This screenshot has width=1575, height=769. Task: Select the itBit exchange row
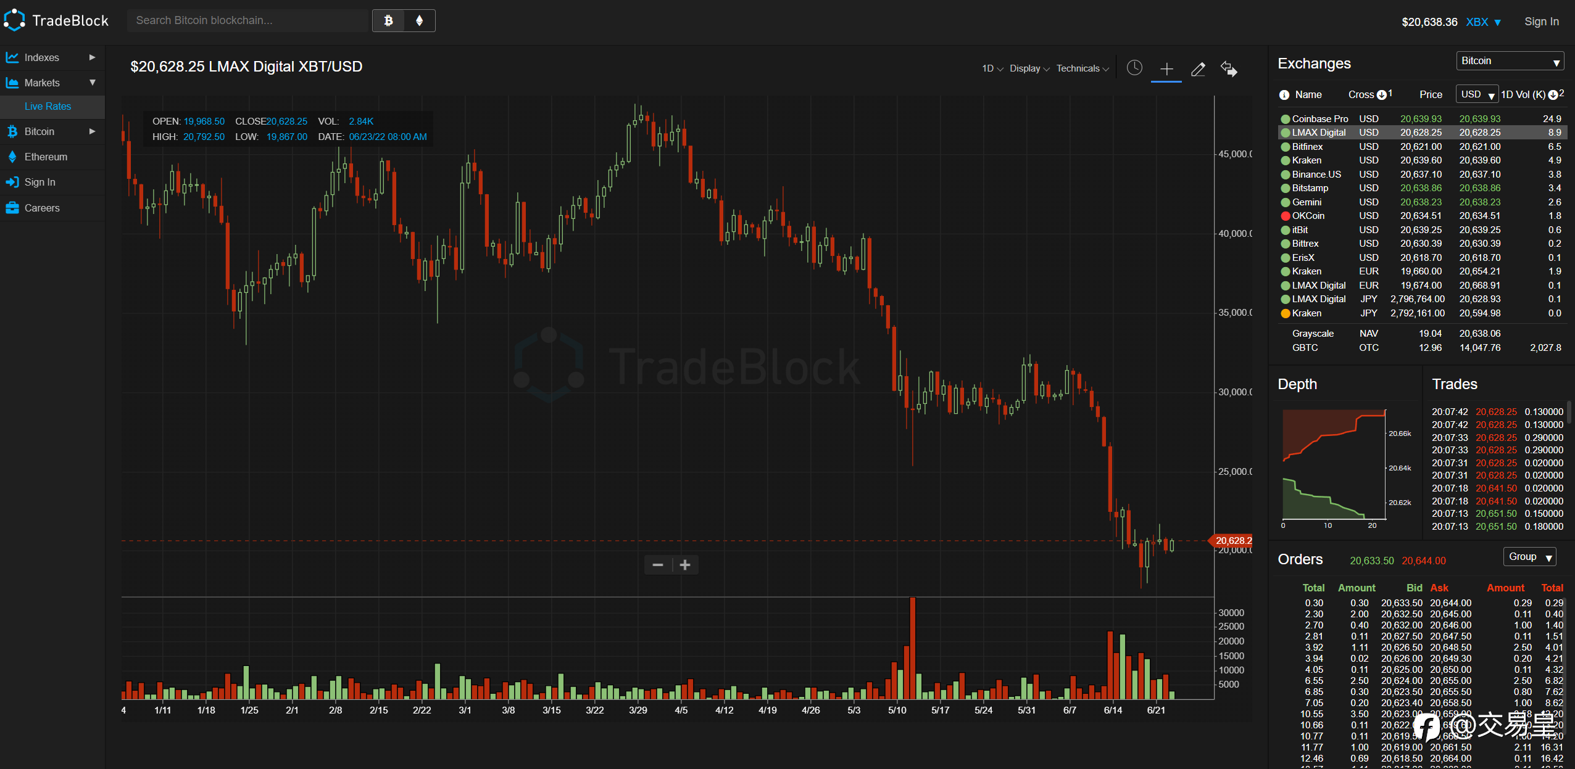1422,230
